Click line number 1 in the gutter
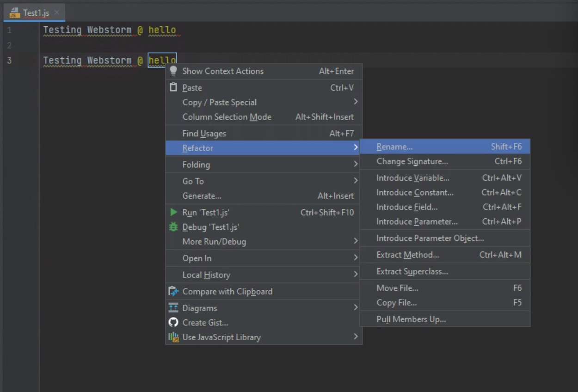This screenshot has height=392, width=578. pos(10,31)
